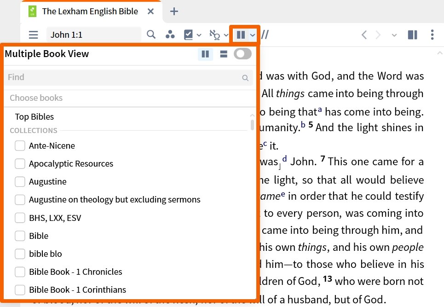The width and height of the screenshot is (444, 307).
Task: Click the list scroll-up arrow
Action: [252, 115]
